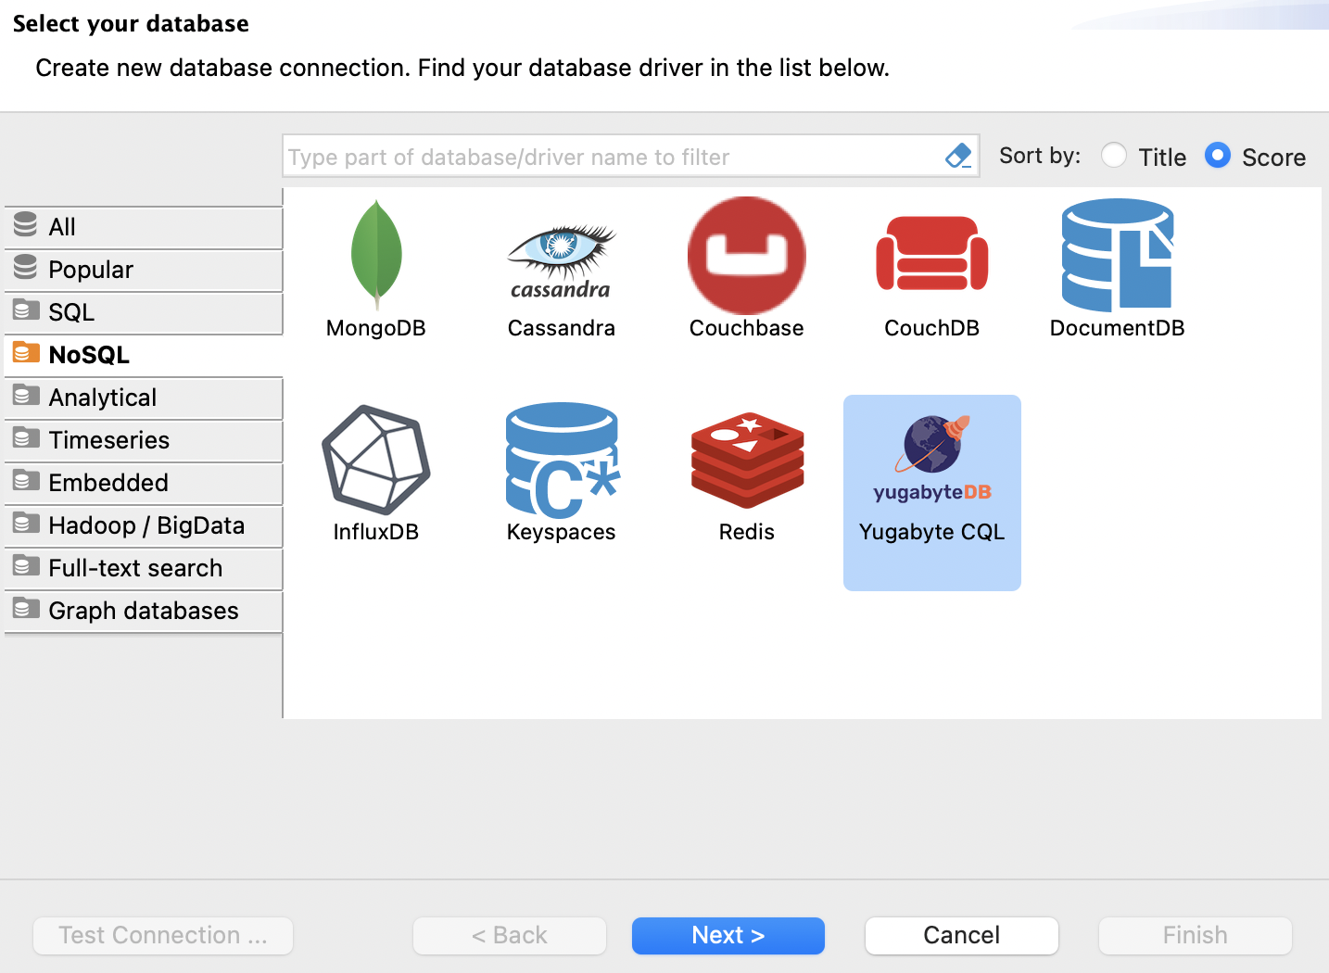The height and width of the screenshot is (973, 1329).
Task: Select the CouchDB driver
Action: (931, 269)
